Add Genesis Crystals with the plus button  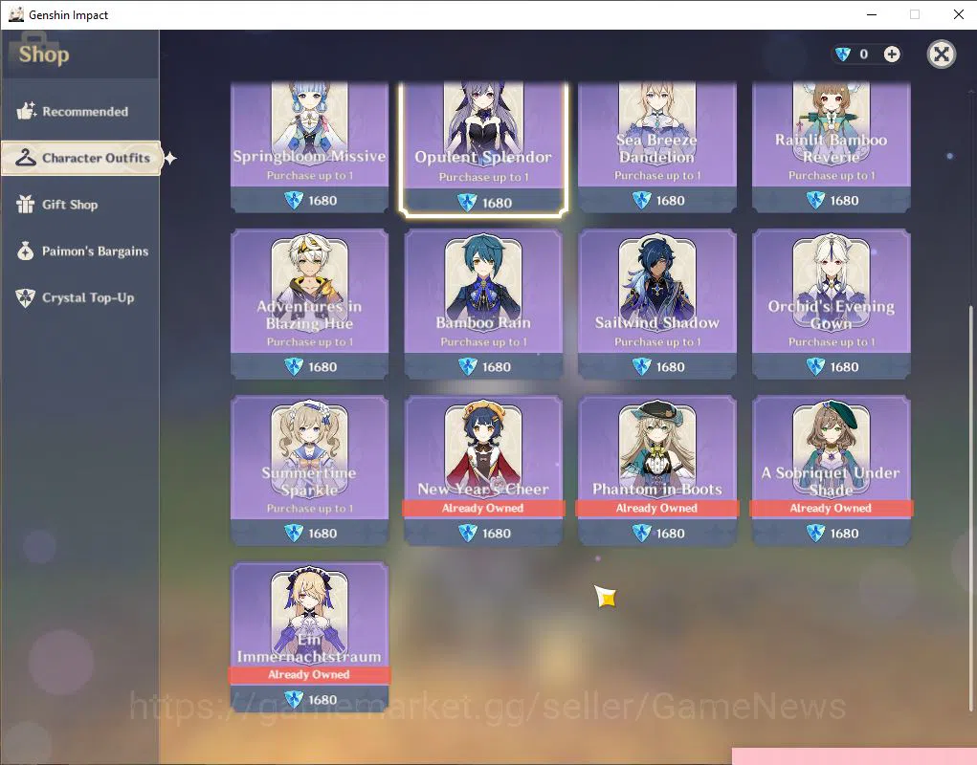click(x=892, y=55)
